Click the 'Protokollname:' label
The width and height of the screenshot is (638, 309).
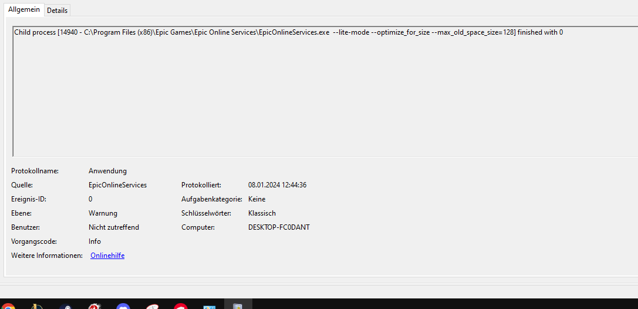tap(35, 171)
